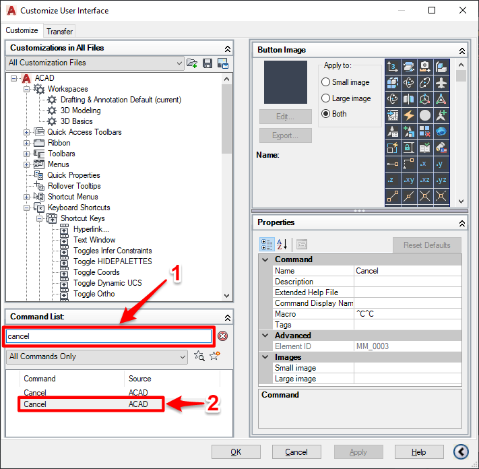Select the .x point filter image
Viewport: 479px width, 469px height.
point(425,164)
